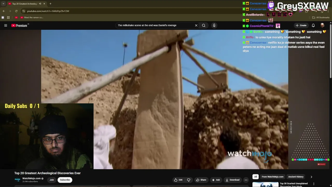Go forward with browser forward arrow
This screenshot has width=332, height=187.
pyautogui.click(x=10, y=11)
